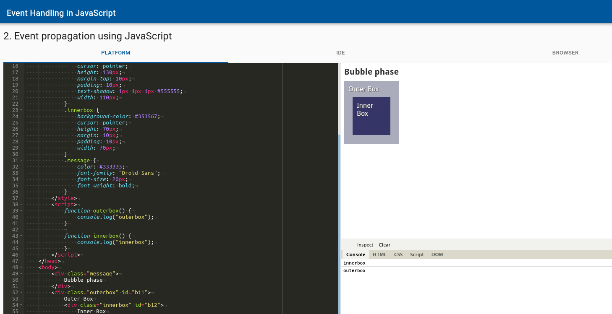Click the "Droid Sans" font-family value

(x=139, y=173)
